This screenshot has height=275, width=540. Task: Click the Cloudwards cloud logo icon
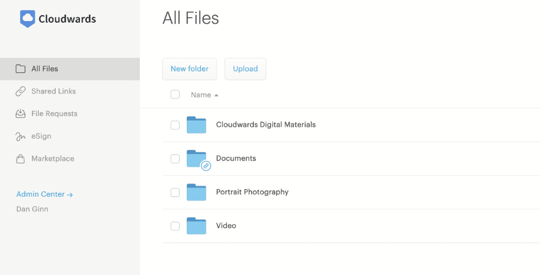(28, 18)
